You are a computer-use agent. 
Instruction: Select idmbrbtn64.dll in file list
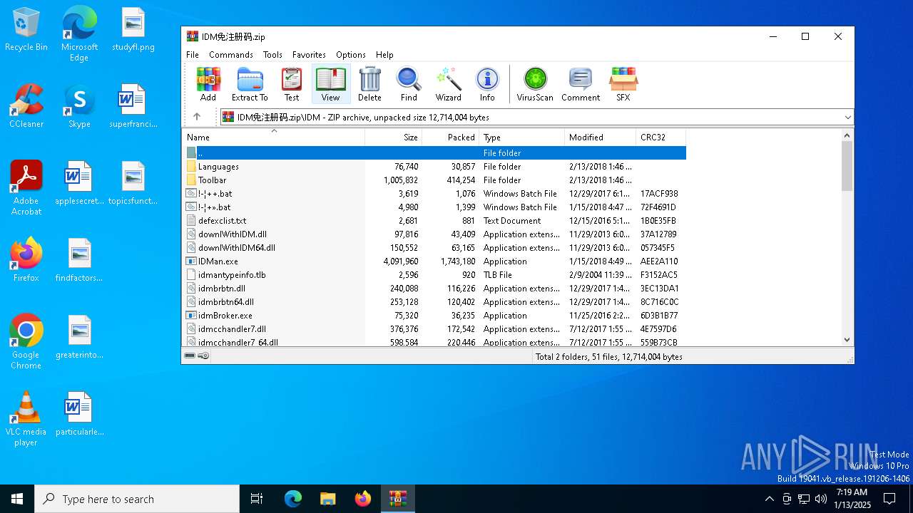pyautogui.click(x=434, y=302)
